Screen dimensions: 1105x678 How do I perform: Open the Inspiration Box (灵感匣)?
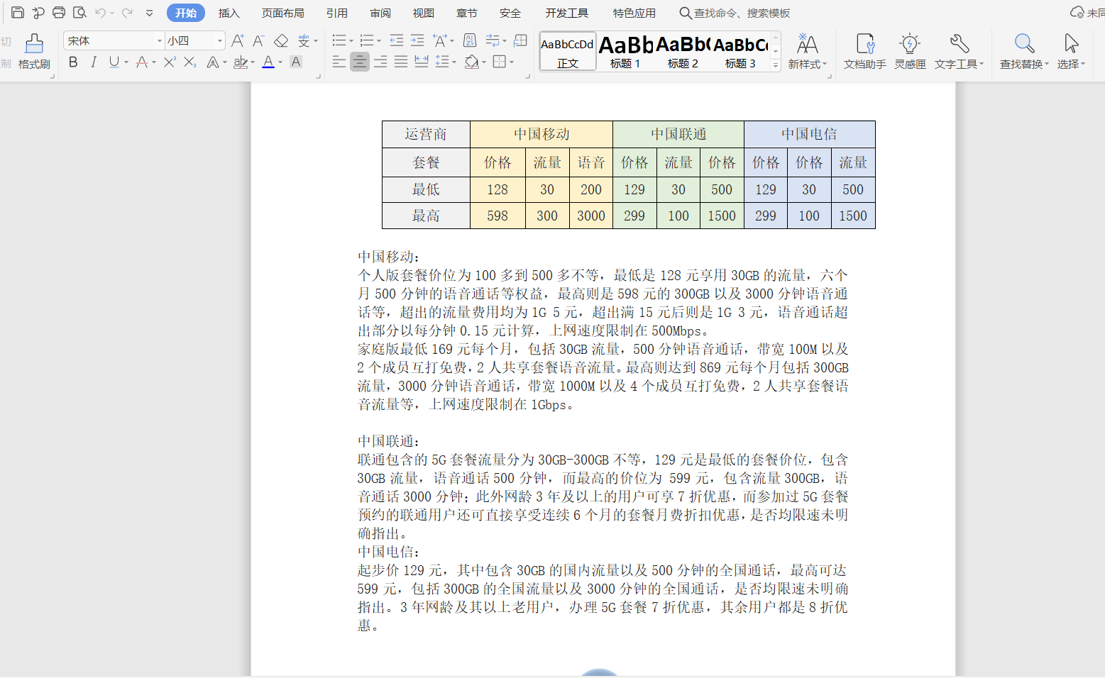910,52
